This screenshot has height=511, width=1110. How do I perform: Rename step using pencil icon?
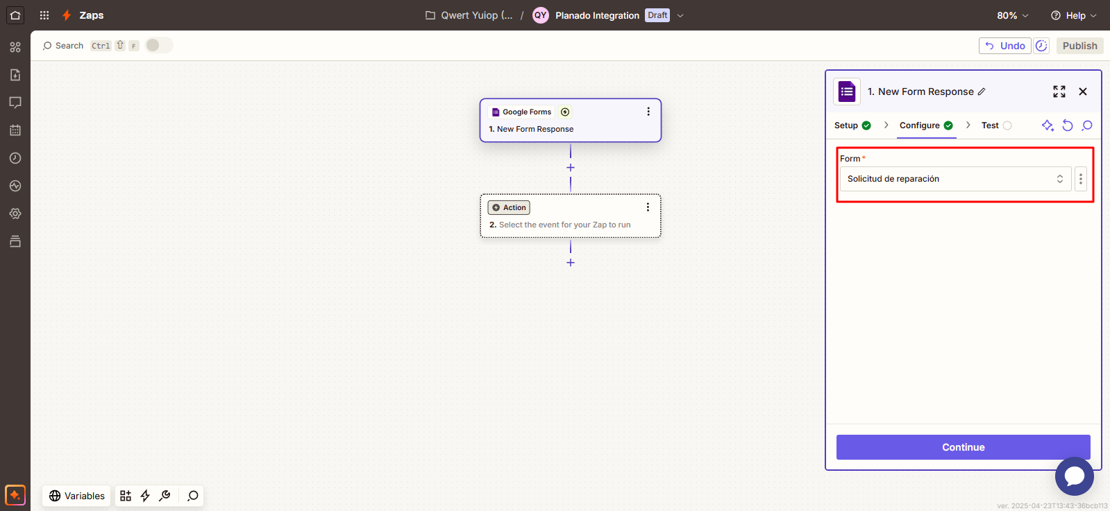[x=982, y=92]
